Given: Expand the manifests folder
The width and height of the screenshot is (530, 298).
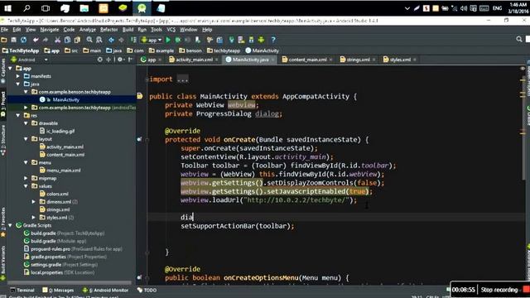Looking at the screenshot, I should [18, 76].
